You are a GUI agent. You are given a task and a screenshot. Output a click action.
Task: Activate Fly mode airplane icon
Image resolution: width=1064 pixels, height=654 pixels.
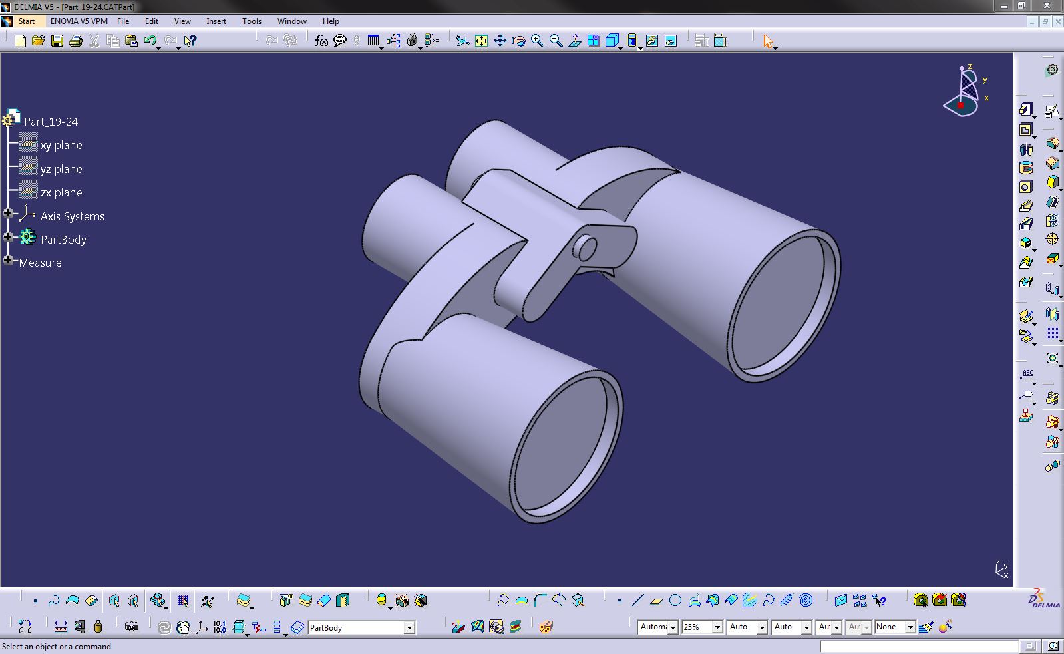pyautogui.click(x=462, y=41)
